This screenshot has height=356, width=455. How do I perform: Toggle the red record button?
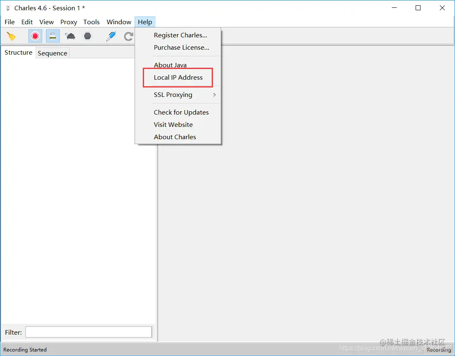[x=35, y=36]
